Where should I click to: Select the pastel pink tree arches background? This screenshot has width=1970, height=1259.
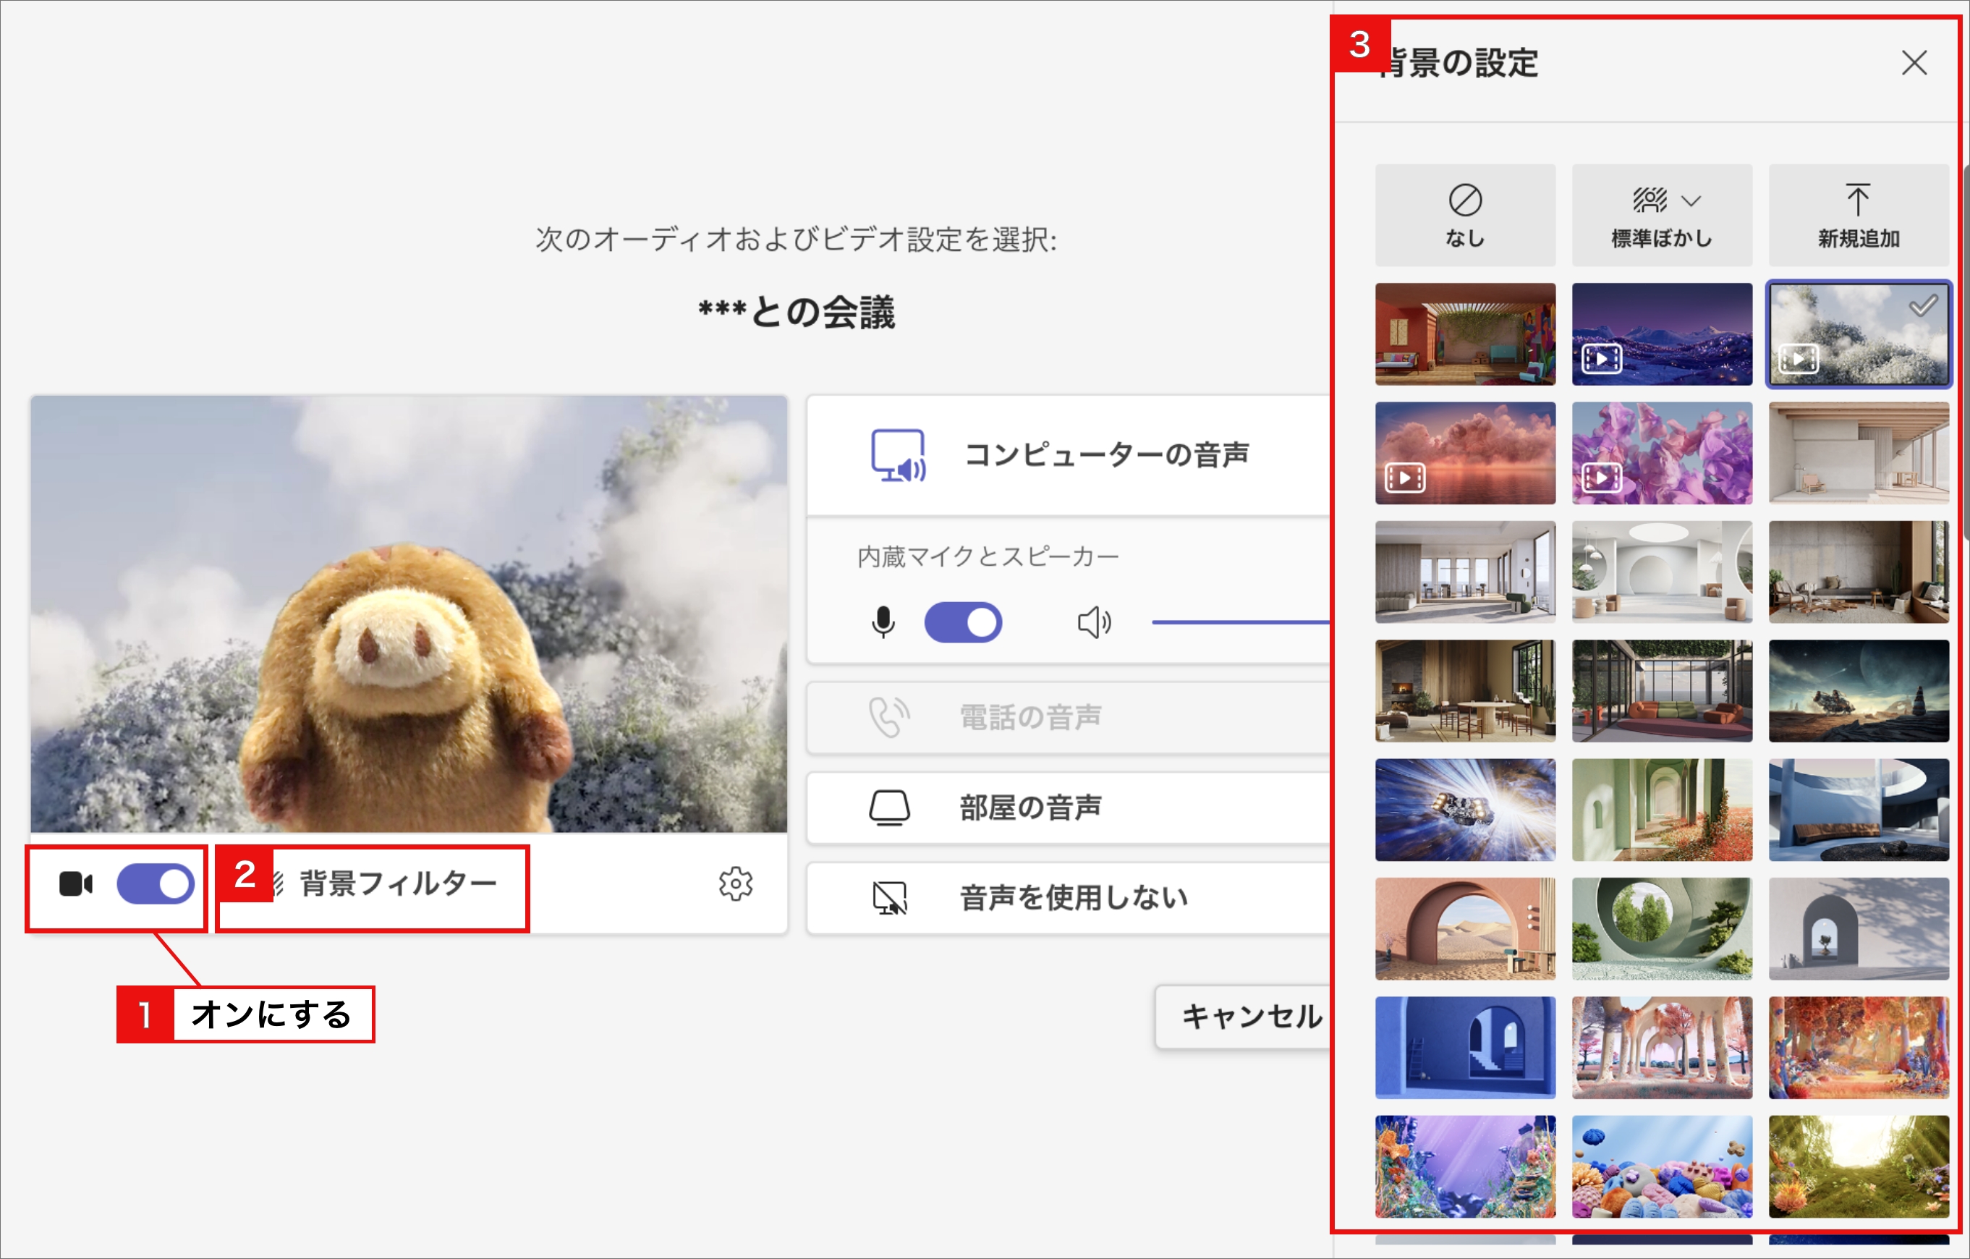pyautogui.click(x=1662, y=1048)
